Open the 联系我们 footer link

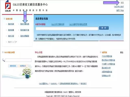pos(84,84)
